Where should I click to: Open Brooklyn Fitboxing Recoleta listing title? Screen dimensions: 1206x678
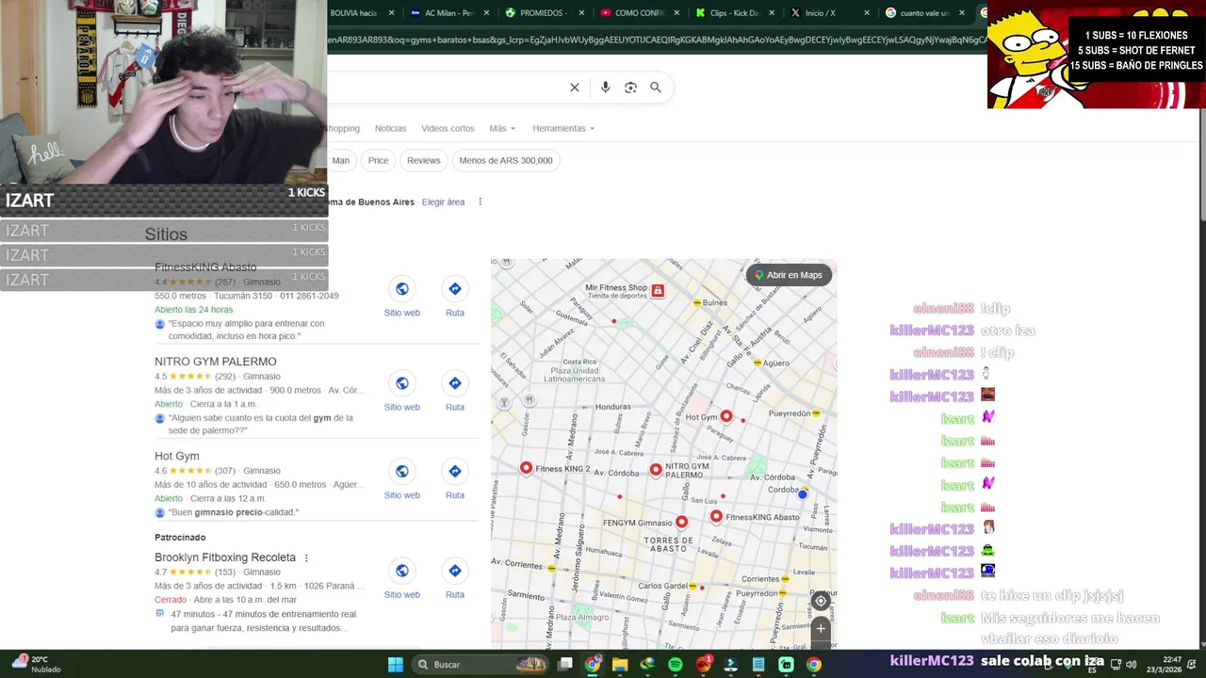coord(225,557)
